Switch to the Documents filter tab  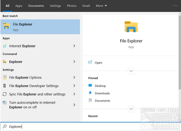tap(36, 6)
